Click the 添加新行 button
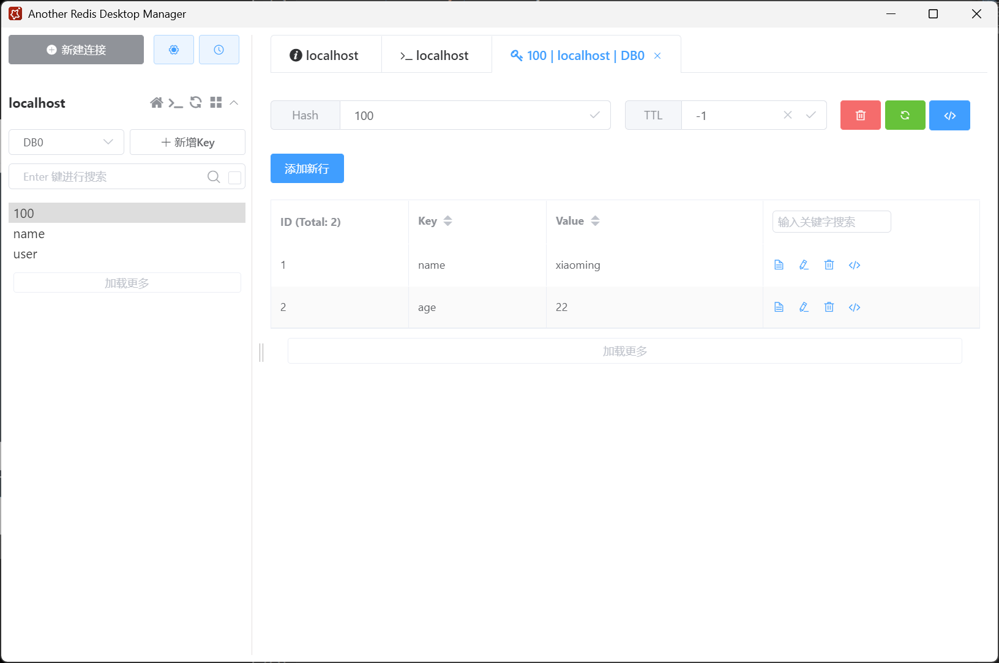 point(307,168)
